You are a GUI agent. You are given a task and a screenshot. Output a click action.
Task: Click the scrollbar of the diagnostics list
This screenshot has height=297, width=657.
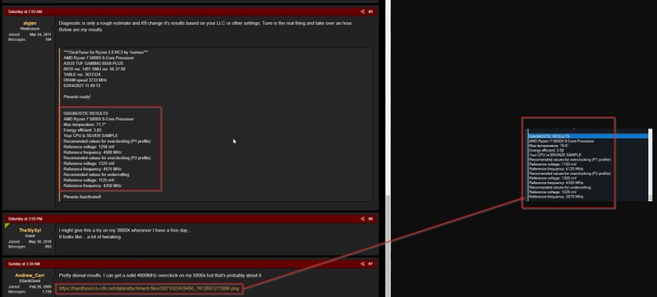pyautogui.click(x=650, y=165)
